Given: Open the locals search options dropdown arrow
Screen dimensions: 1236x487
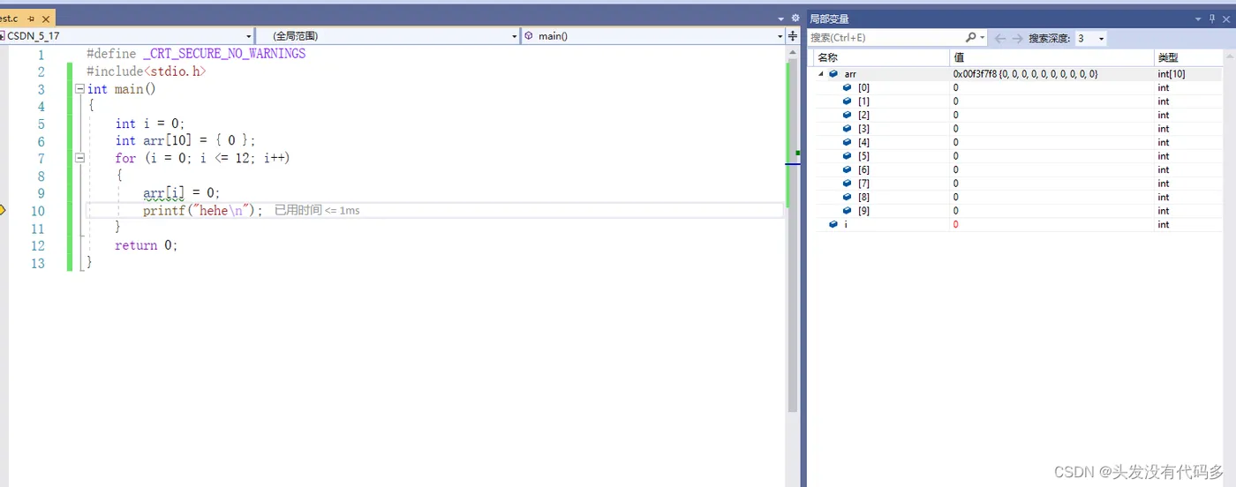Looking at the screenshot, I should [983, 38].
